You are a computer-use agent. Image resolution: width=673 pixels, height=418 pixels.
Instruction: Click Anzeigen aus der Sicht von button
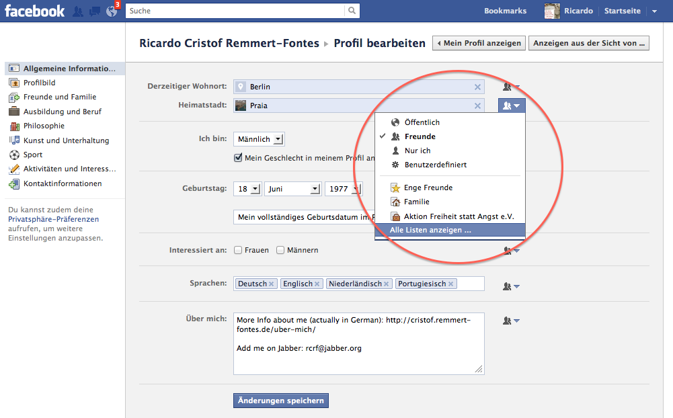click(589, 43)
